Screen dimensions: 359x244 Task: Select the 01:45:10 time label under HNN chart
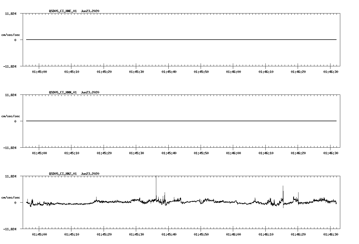(x=72, y=153)
